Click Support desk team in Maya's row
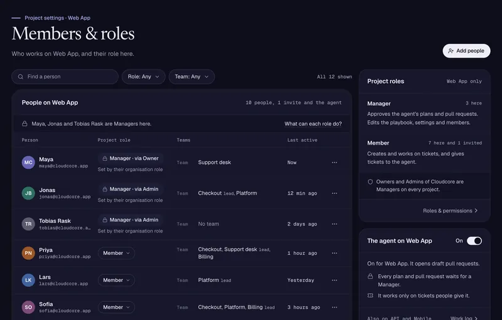This screenshot has height=320, width=502. [x=215, y=162]
